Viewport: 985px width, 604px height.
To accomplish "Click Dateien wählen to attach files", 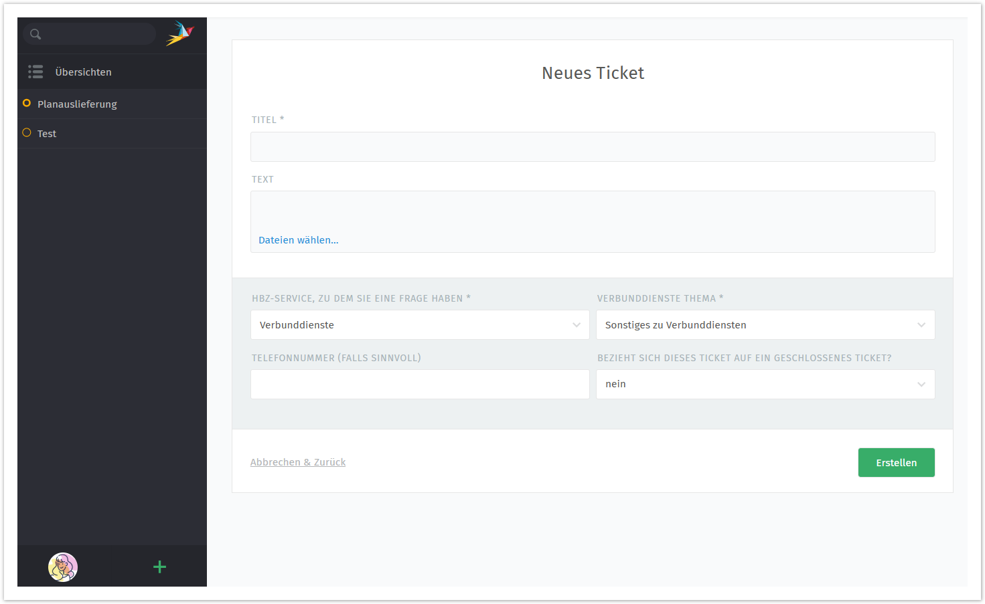I will [299, 240].
